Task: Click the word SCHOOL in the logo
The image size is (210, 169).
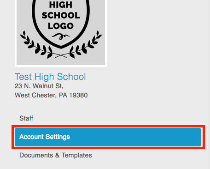Action: (x=61, y=15)
